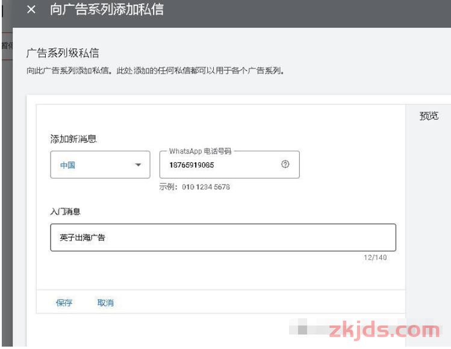Click the 12/140 character counter

tap(375, 257)
